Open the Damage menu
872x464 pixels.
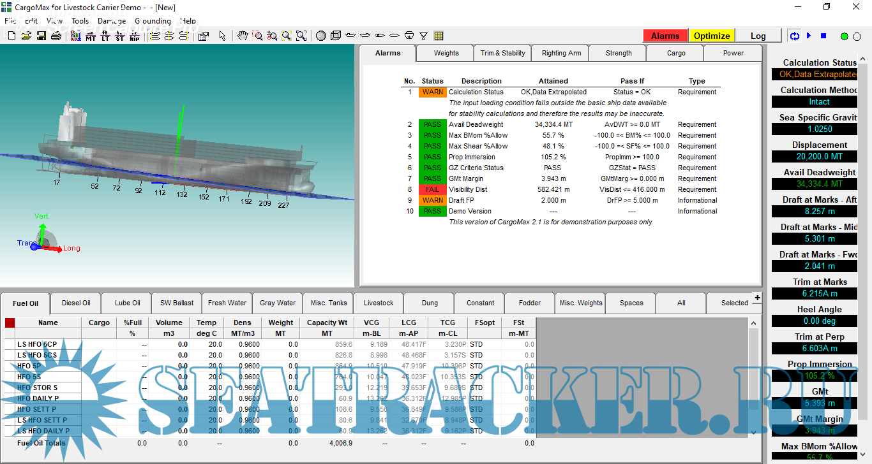(112, 20)
